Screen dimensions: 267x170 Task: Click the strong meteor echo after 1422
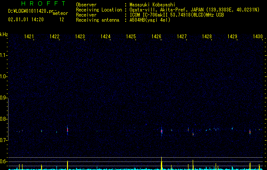(67, 130)
